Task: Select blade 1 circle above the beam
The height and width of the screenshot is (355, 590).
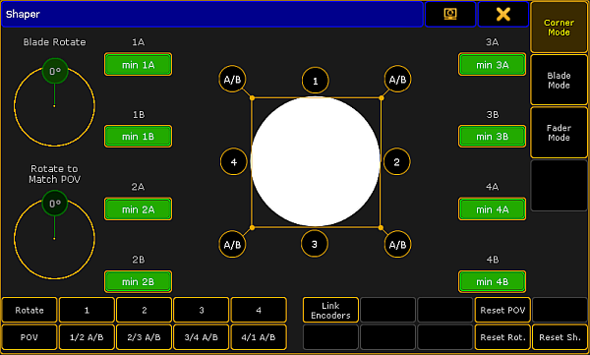Action: 316,81
